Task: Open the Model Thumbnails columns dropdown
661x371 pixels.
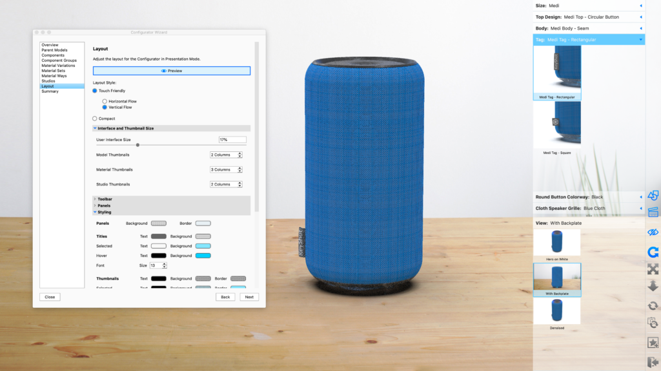Action: click(x=226, y=155)
